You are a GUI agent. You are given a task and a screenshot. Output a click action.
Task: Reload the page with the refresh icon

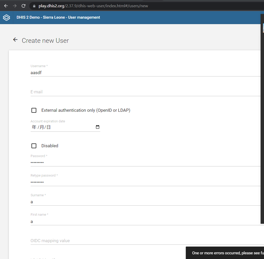(x=23, y=6)
